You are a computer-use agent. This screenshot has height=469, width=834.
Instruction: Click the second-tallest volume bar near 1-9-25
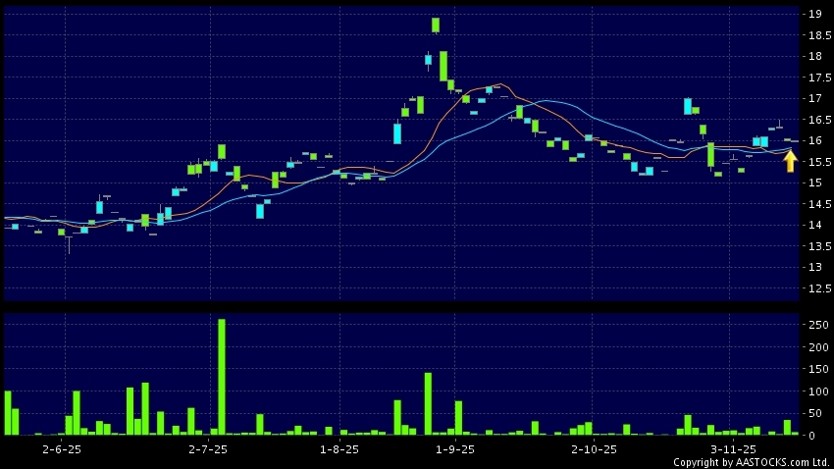coord(428,403)
